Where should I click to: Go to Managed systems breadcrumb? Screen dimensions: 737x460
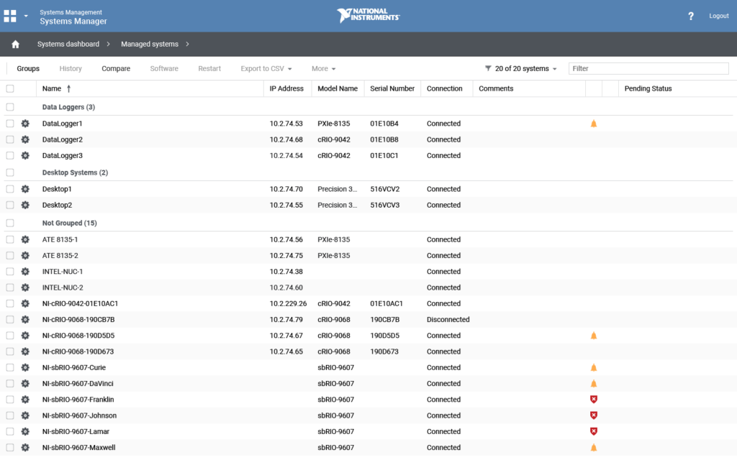tap(150, 44)
